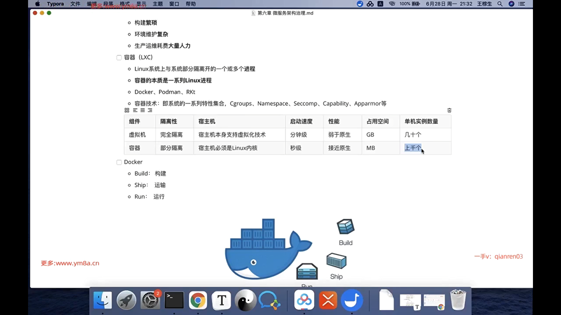Click the 启动速度 table header cell
Viewport: 561px width, 315px height.
pyautogui.click(x=301, y=122)
